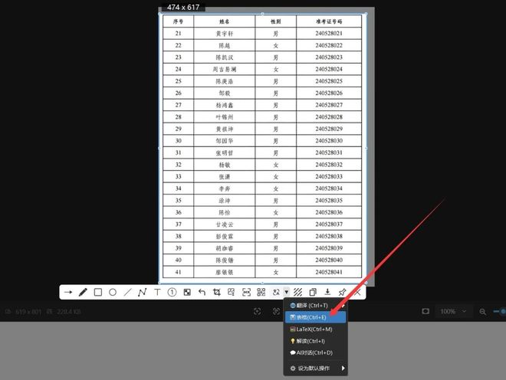Click cell 240528024
Screen dimensions: 506x380
(x=329, y=69)
